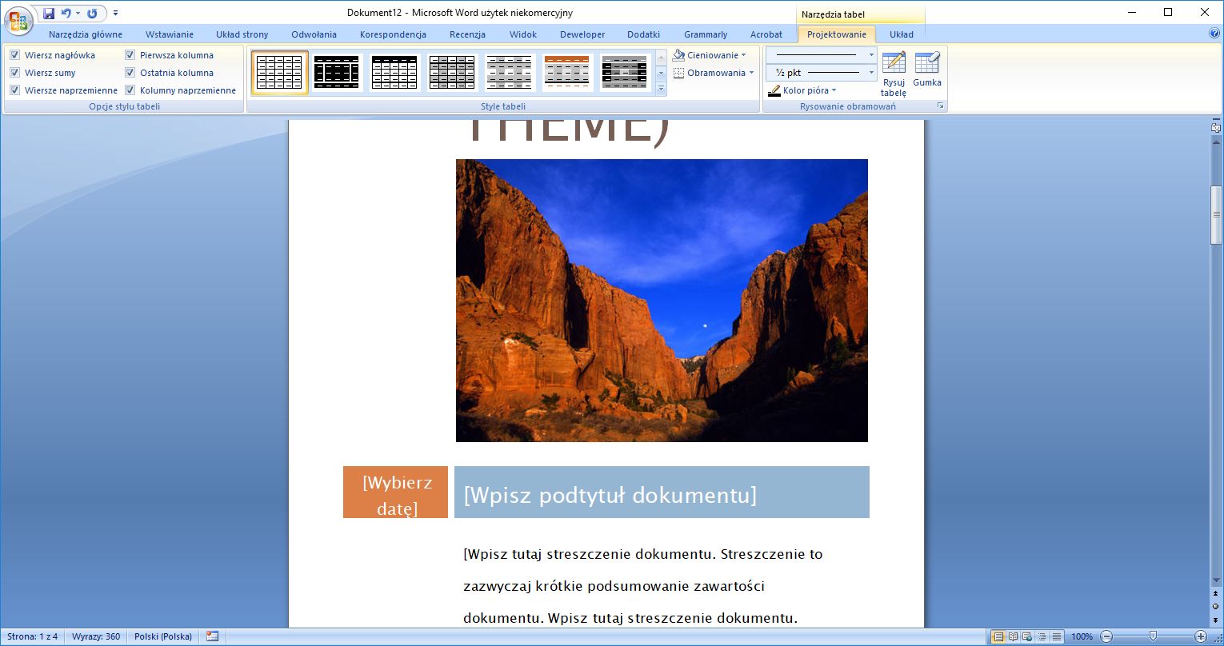Uncheck Wiersze naprzemienne option

tap(14, 90)
